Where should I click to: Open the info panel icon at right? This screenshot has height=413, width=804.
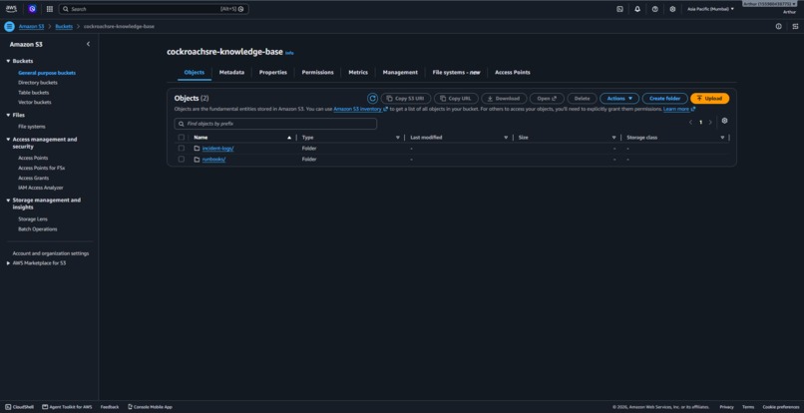click(778, 26)
